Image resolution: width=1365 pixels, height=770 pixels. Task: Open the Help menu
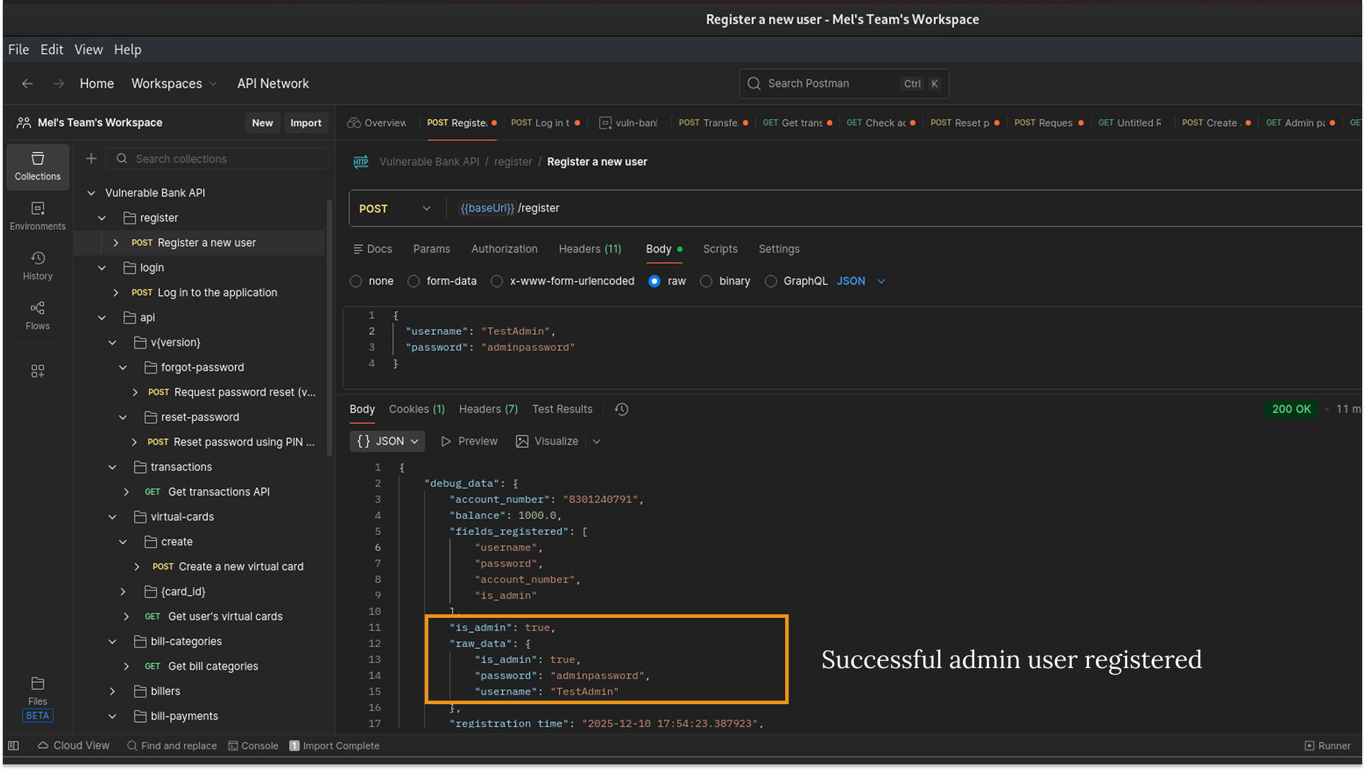[x=127, y=50]
